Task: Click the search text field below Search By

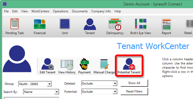Action: 32,98
